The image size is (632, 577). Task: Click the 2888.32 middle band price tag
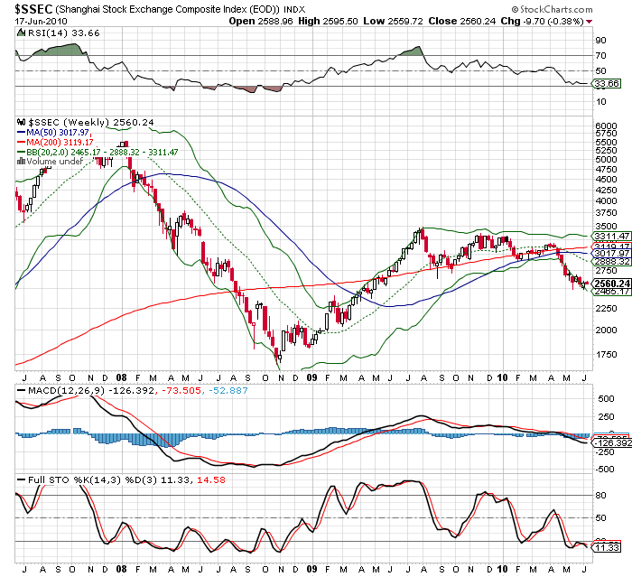611,261
